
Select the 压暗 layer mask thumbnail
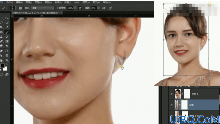coord(184,105)
